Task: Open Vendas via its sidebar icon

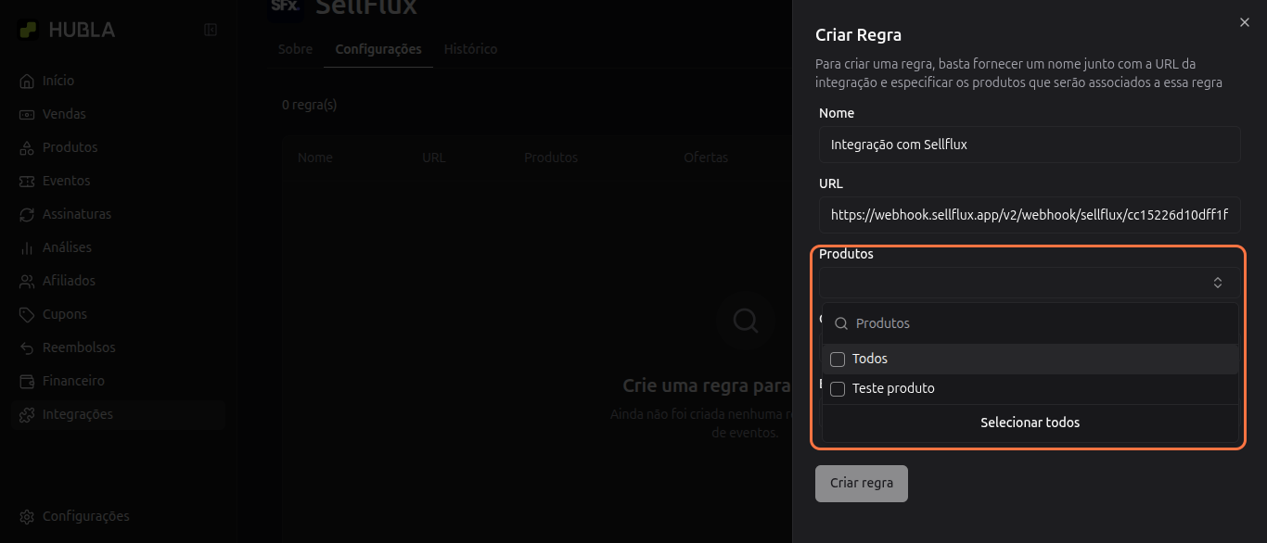Action: (27, 115)
